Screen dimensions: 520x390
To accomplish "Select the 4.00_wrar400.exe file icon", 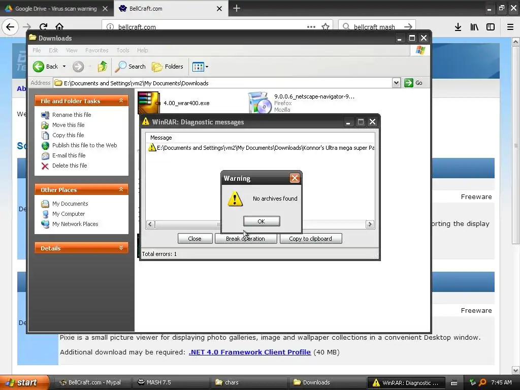I will [148, 103].
